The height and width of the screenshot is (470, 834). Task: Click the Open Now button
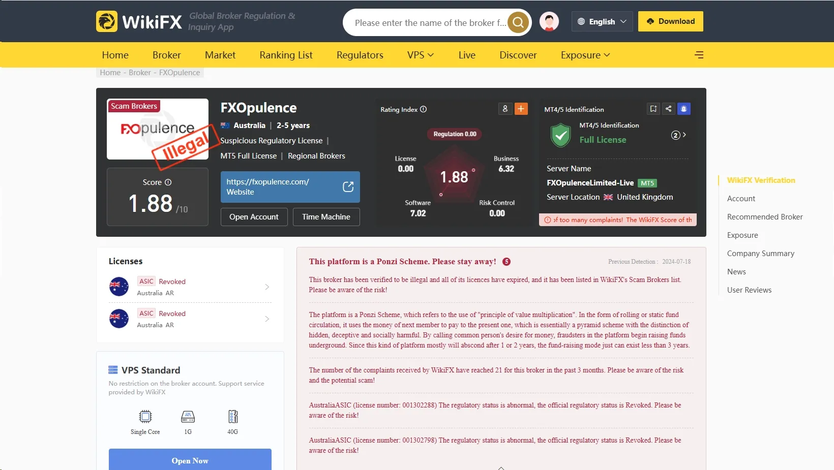pos(190,460)
